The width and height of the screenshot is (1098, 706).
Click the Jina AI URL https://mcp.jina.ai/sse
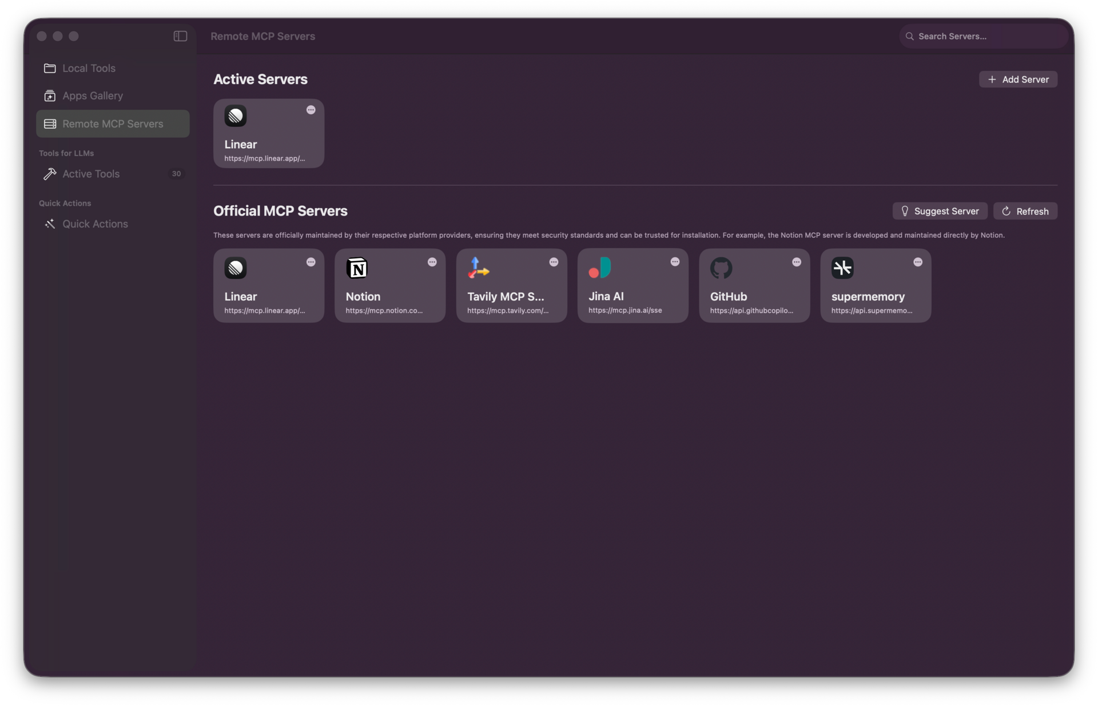625,310
